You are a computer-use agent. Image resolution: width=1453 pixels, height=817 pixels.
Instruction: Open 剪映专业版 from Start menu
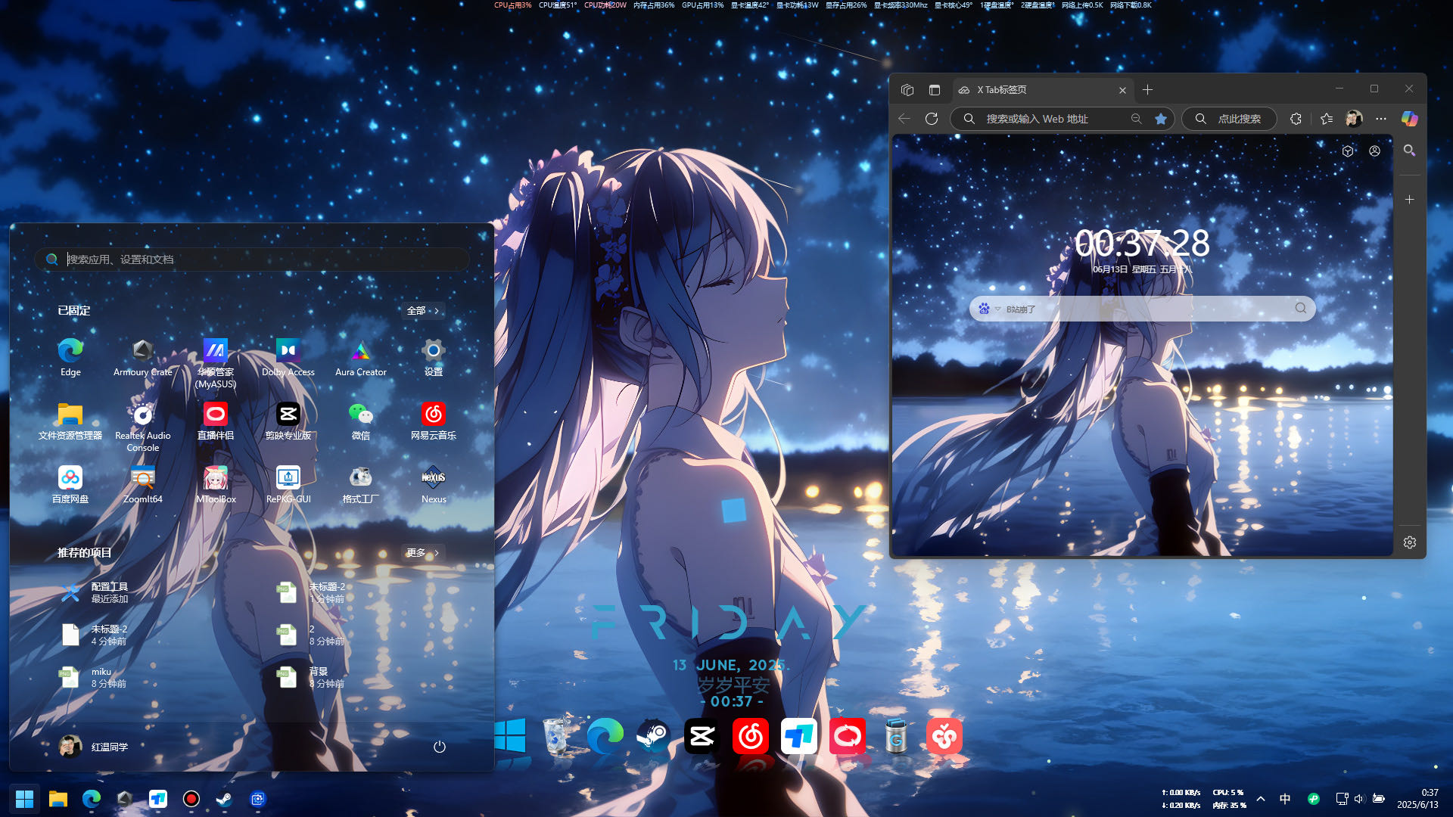coord(288,421)
